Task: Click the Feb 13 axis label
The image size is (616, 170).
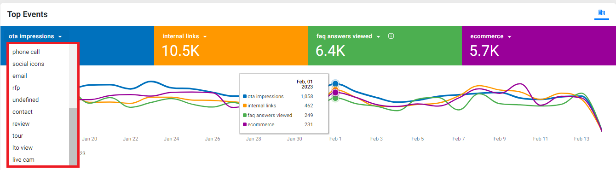Action: click(x=581, y=139)
